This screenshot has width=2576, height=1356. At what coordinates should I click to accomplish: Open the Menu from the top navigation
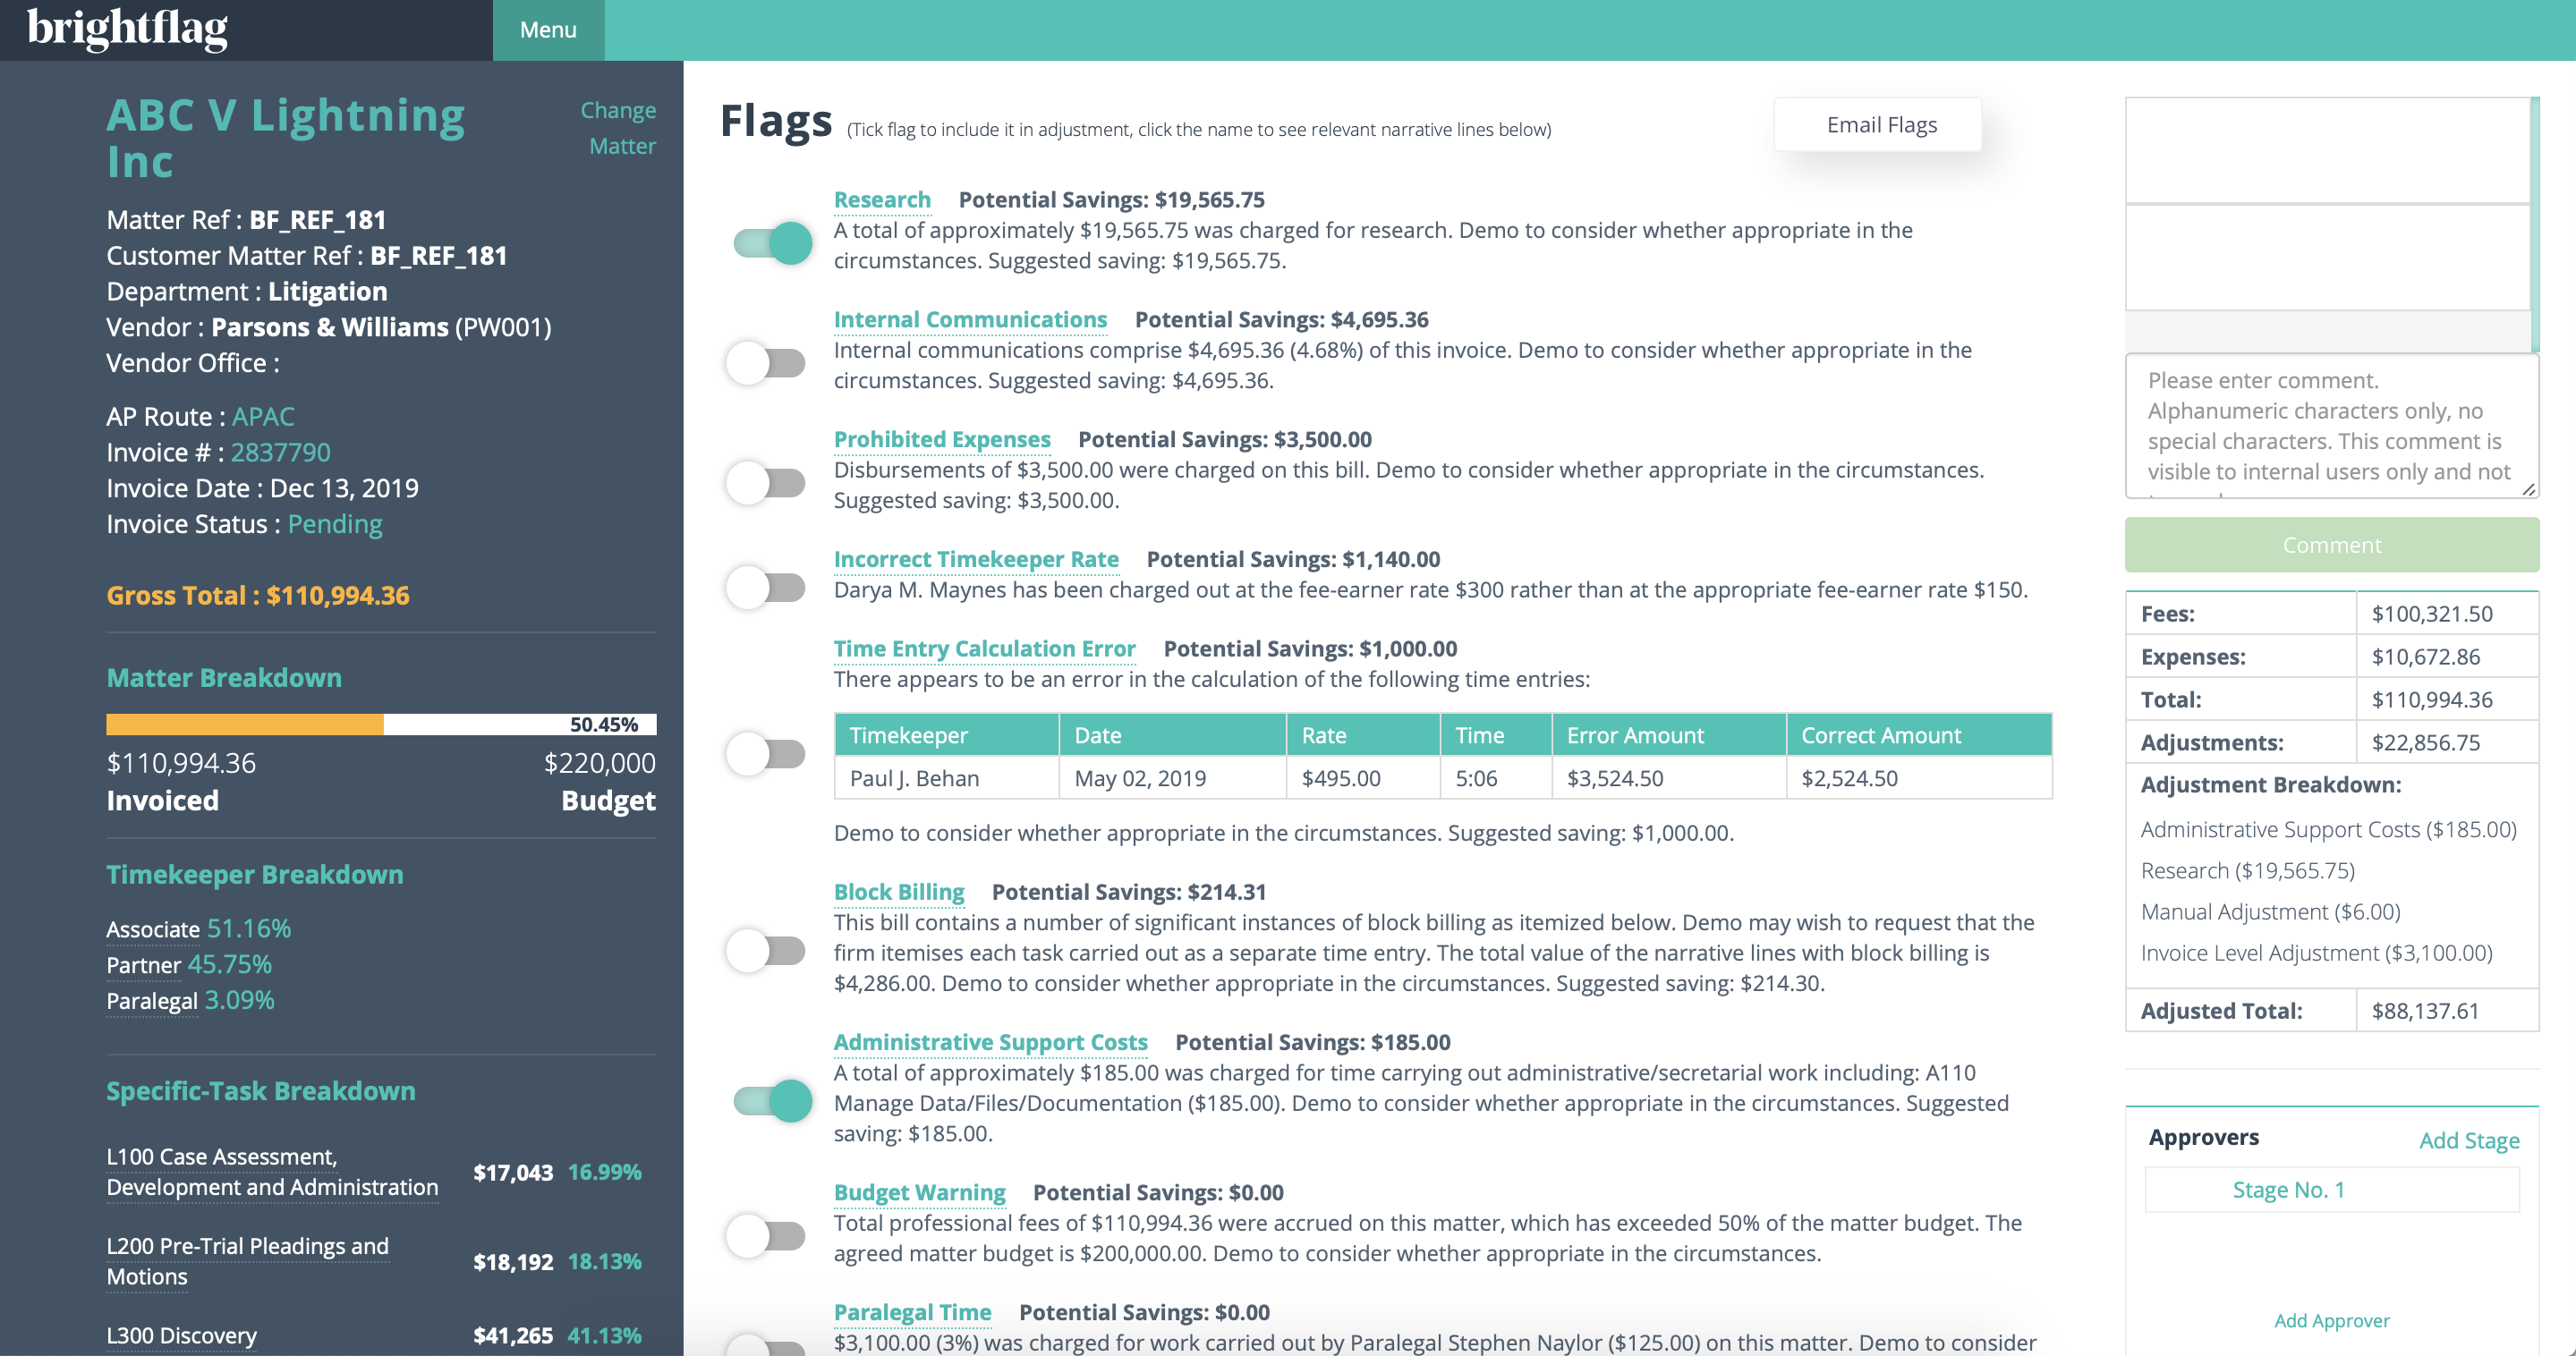point(547,29)
